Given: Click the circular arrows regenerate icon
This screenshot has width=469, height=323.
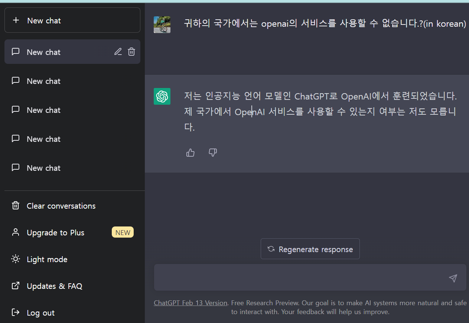Looking at the screenshot, I should coord(271,249).
